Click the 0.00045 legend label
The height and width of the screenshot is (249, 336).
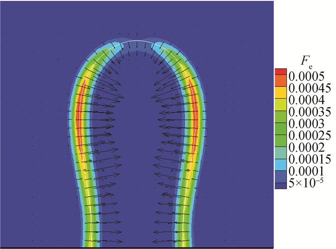click(x=310, y=88)
